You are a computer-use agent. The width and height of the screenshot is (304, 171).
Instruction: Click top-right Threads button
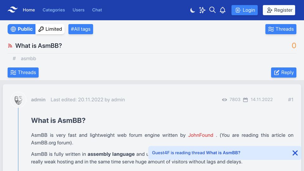tap(281, 29)
